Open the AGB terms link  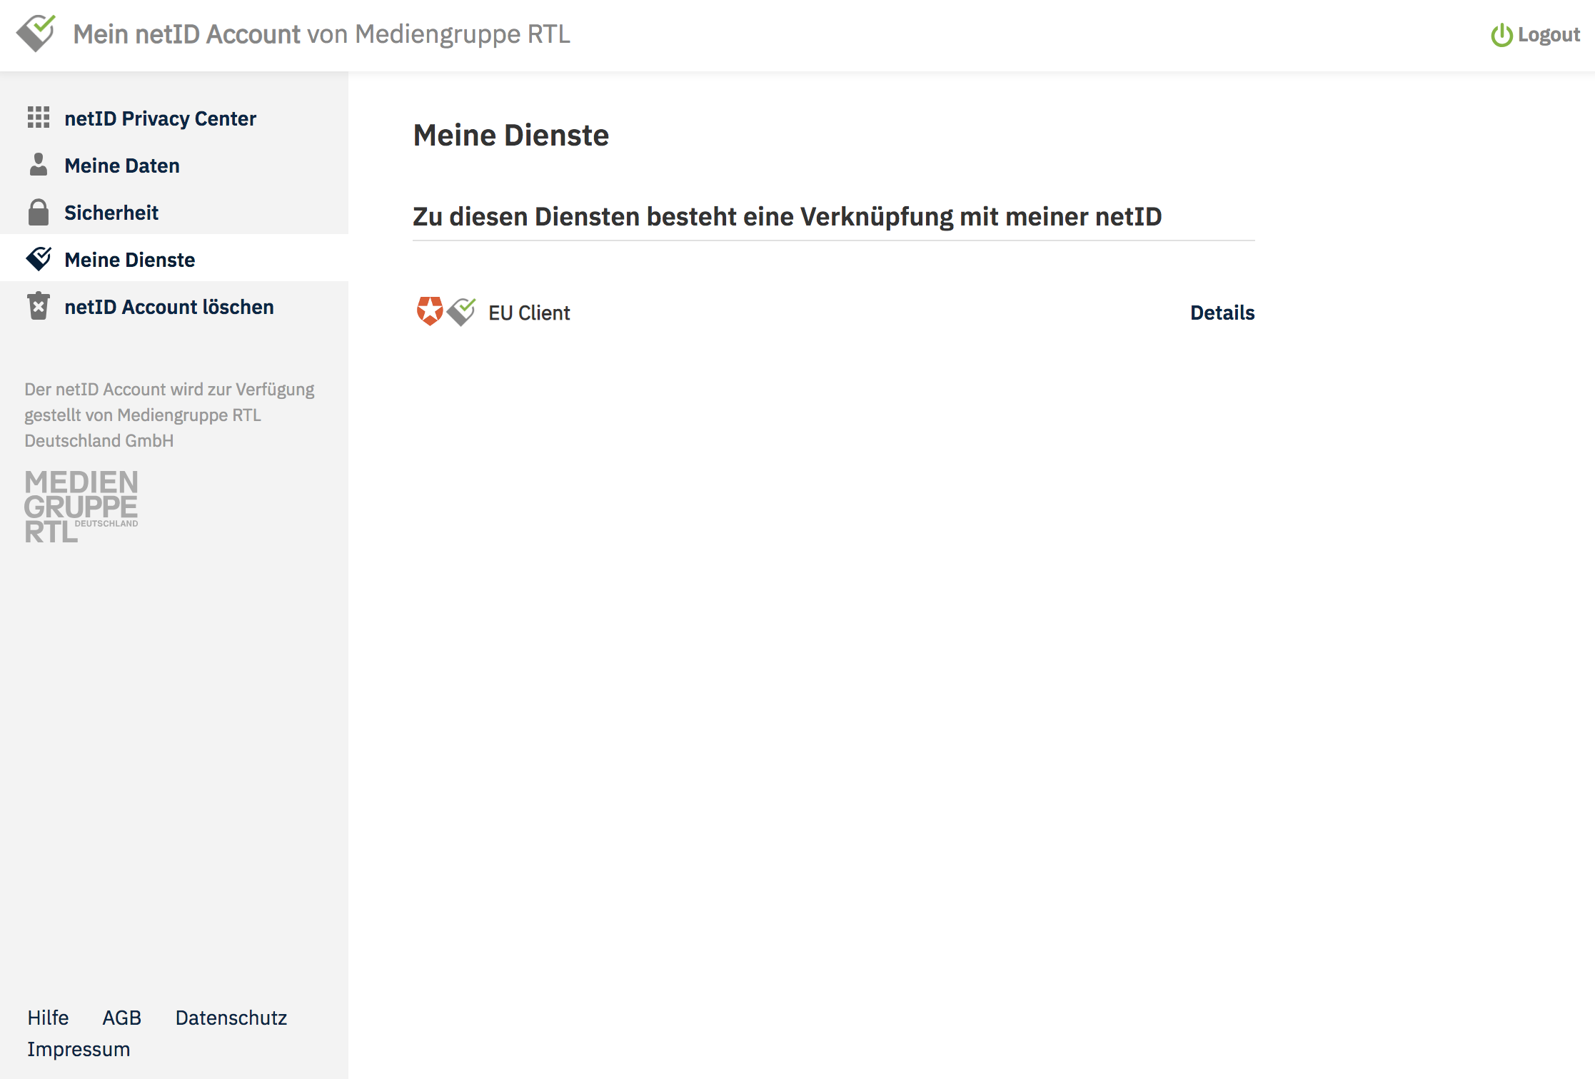click(x=122, y=1018)
